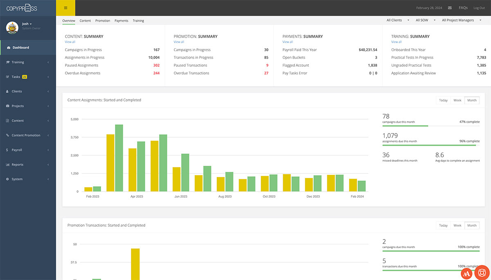The image size is (491, 280).
Task: Expand the Projects sidebar chevron
Action: point(48,106)
